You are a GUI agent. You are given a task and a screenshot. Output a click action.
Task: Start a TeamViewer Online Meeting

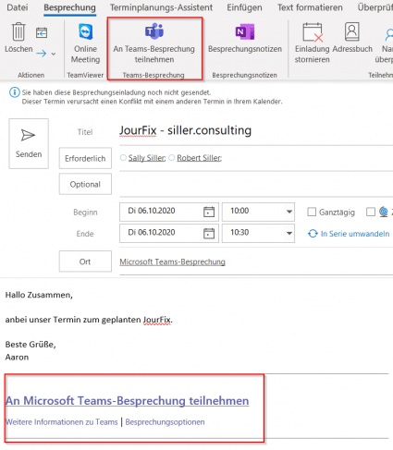[x=85, y=31]
